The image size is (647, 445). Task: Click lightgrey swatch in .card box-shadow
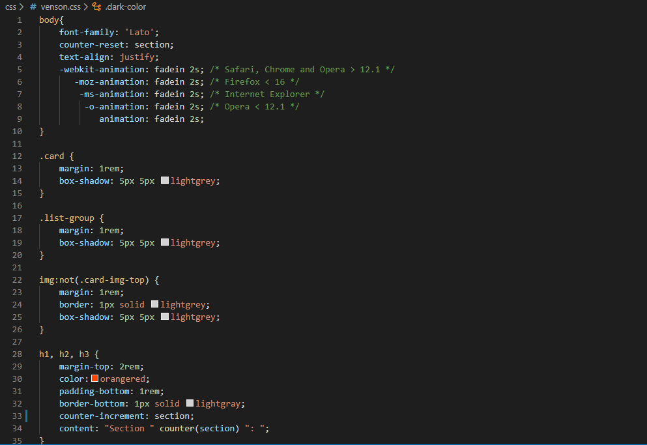(x=165, y=180)
